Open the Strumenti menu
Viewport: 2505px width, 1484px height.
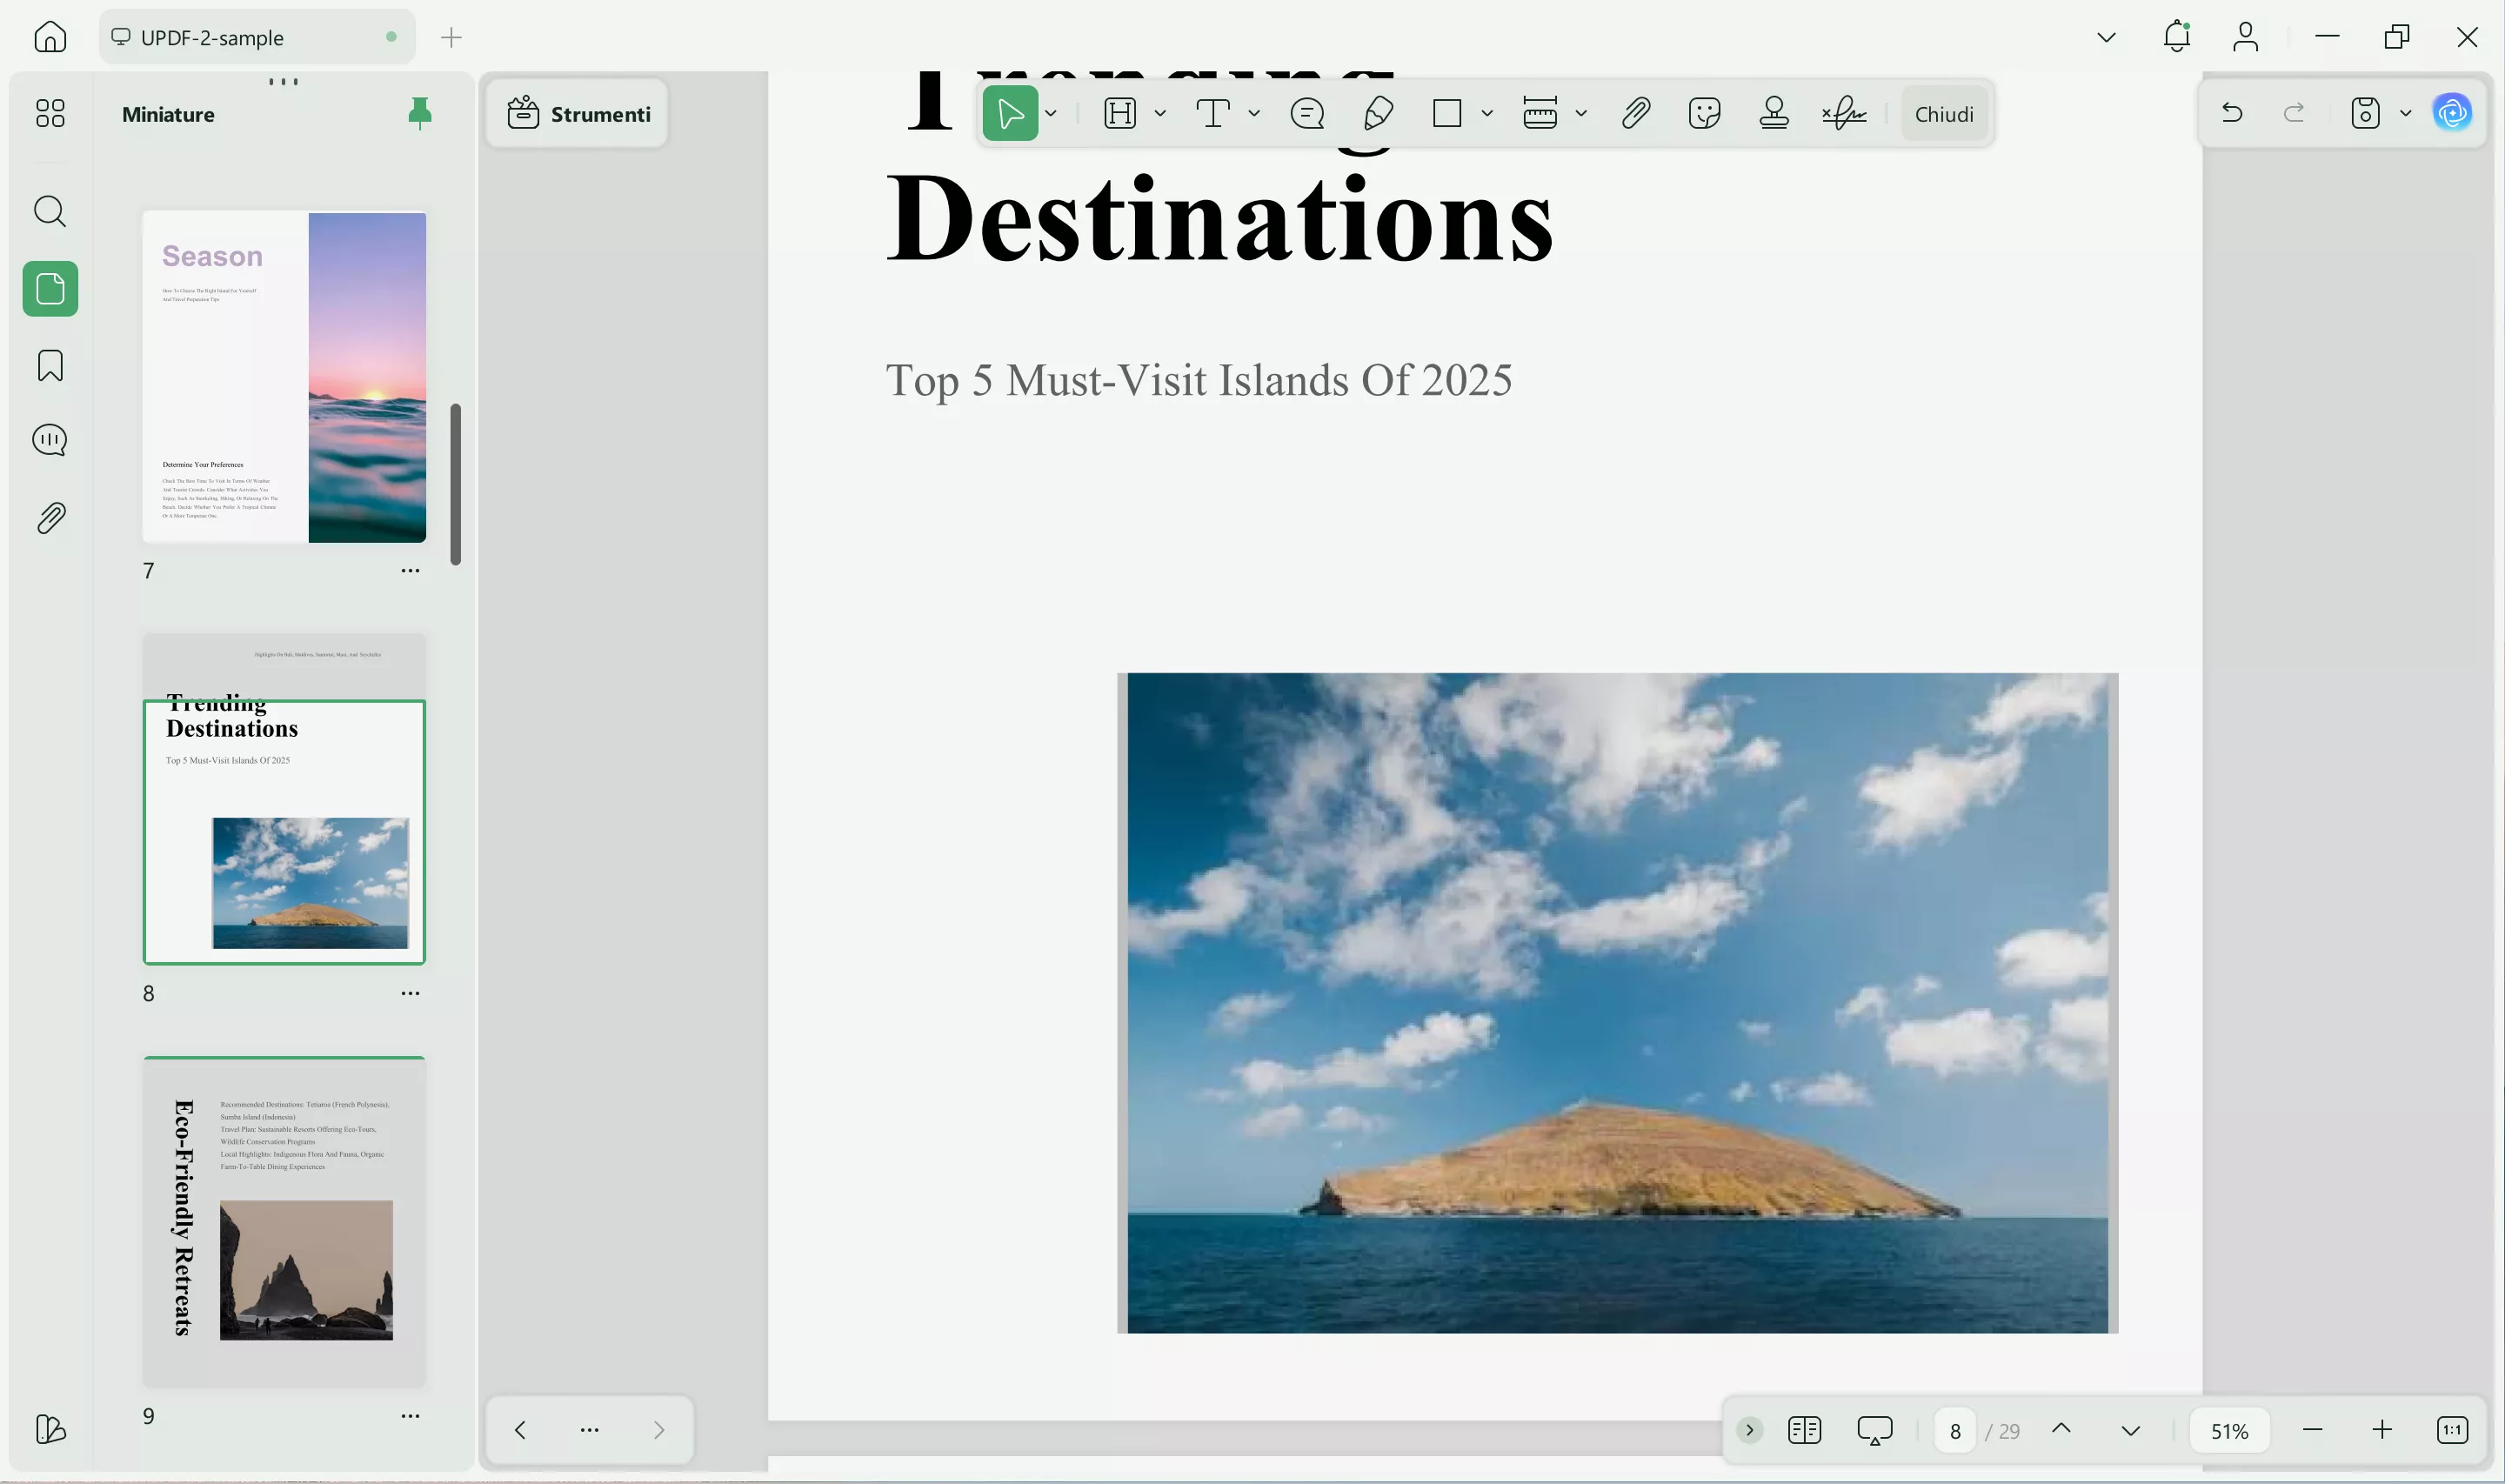pos(577,113)
